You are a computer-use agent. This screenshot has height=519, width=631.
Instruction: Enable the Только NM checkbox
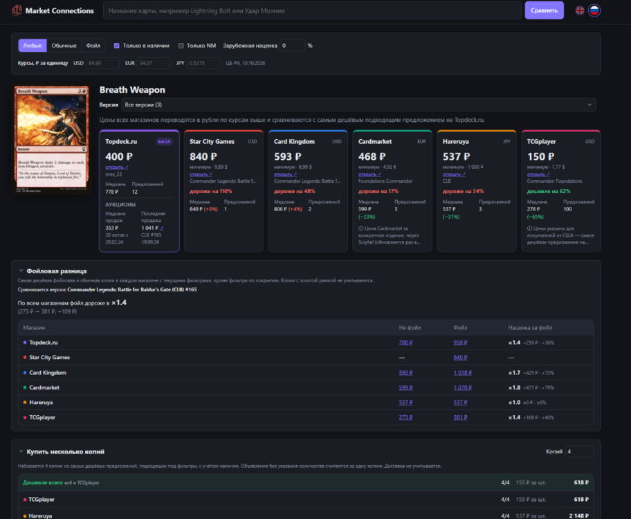(181, 46)
